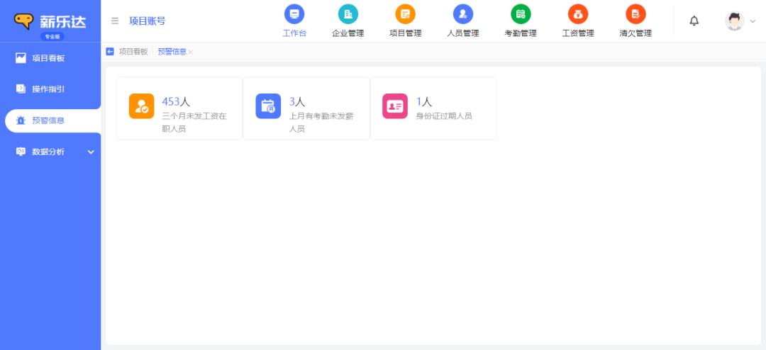This screenshot has width=766, height=350.
Task: Select 操作指引 sidebar menu label
Action: click(48, 89)
